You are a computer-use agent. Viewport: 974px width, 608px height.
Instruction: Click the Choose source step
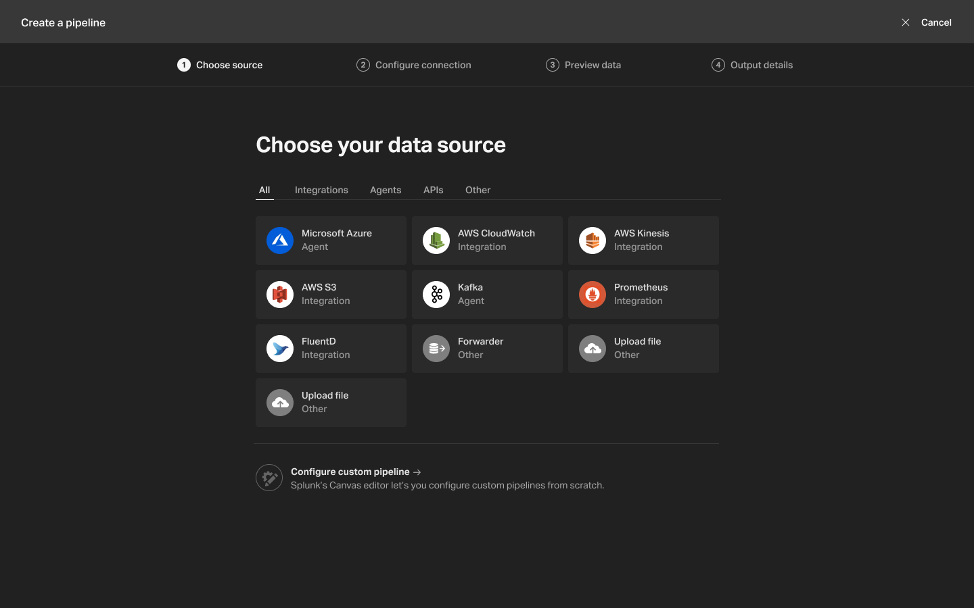click(221, 65)
